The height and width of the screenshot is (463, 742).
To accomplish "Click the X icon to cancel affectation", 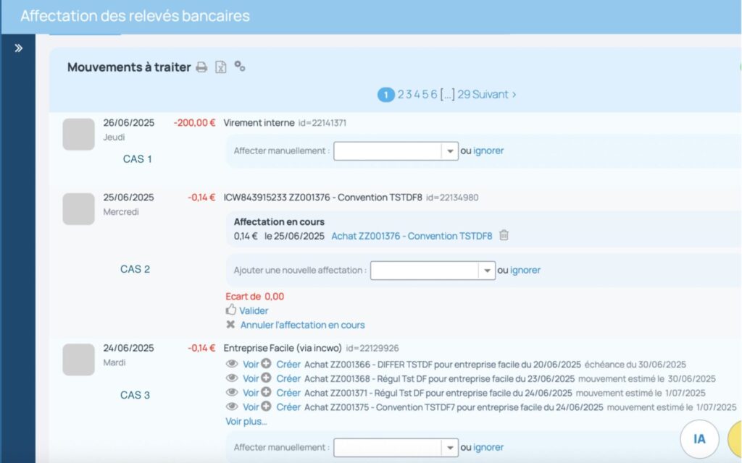I will coord(231,325).
